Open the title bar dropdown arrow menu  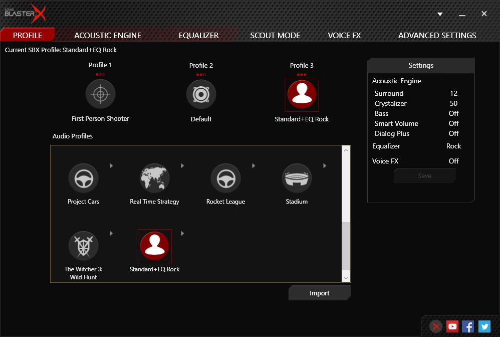(440, 14)
